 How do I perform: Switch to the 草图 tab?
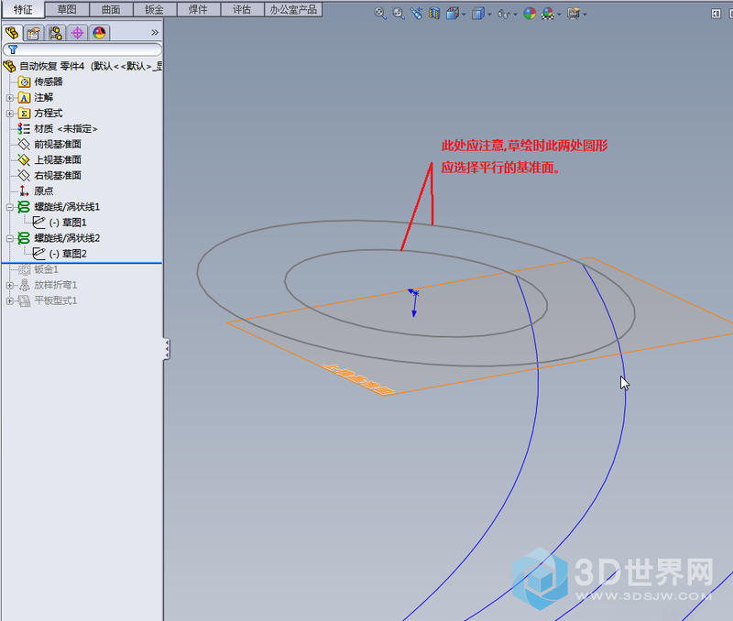[67, 9]
